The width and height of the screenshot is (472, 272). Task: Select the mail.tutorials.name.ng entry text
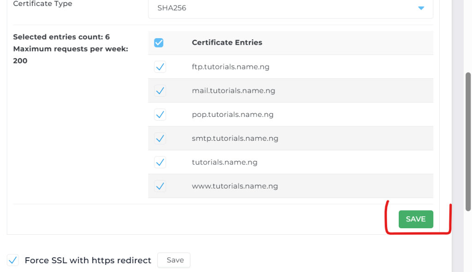coord(233,91)
